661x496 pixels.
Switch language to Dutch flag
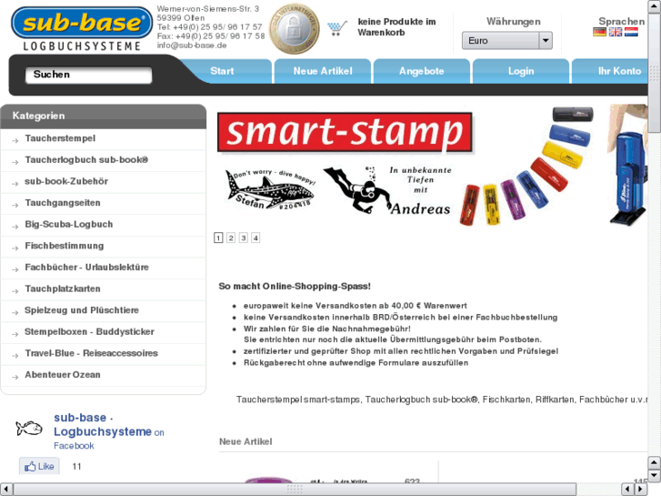(x=631, y=32)
